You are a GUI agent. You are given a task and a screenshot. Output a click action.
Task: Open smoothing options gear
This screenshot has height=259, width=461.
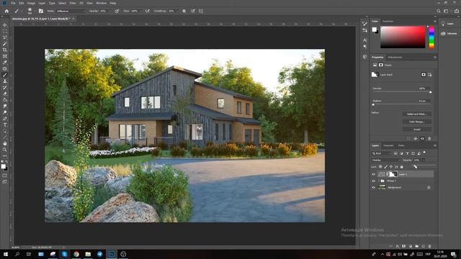[184, 11]
